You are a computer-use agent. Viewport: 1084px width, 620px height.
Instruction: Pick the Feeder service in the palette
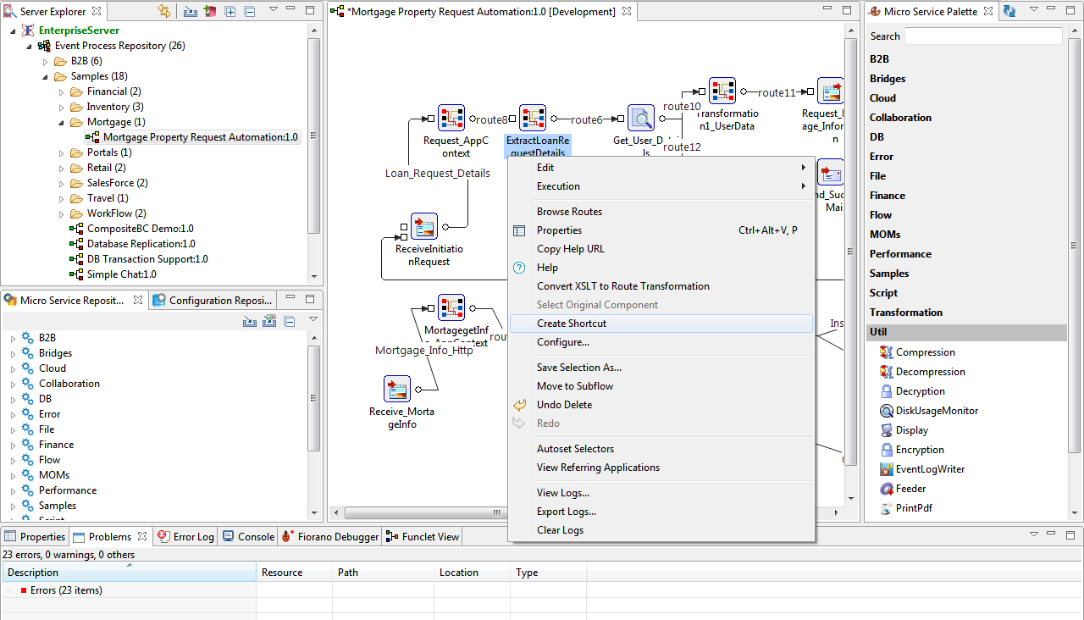pyautogui.click(x=903, y=489)
